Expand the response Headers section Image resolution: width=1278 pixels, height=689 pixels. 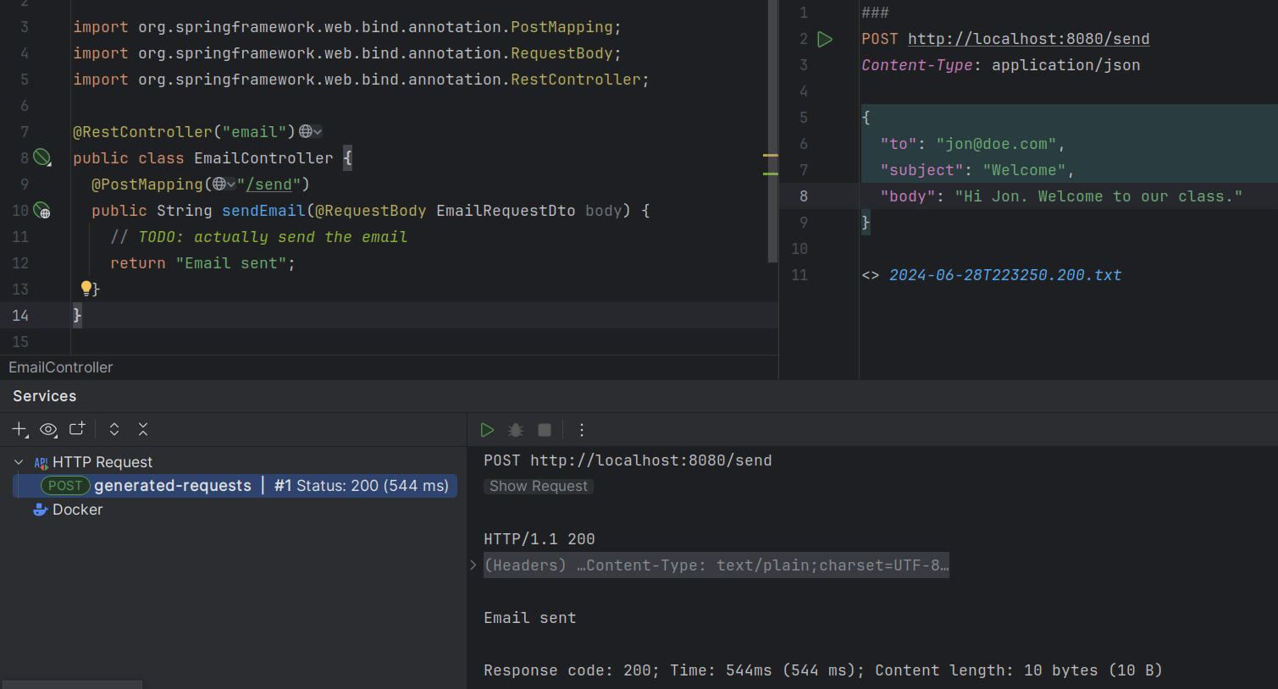[473, 565]
